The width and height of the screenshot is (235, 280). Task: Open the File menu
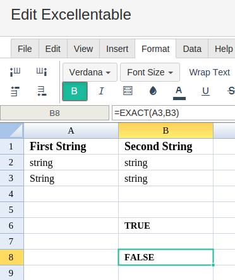point(25,49)
